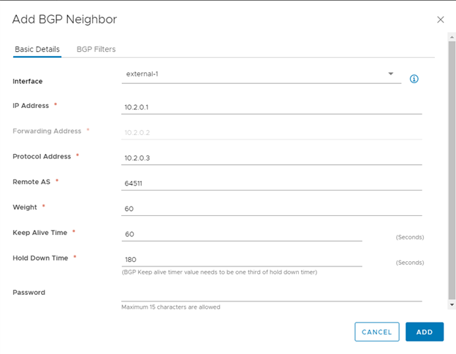Select the Weight input field
456x354 pixels.
(272, 209)
